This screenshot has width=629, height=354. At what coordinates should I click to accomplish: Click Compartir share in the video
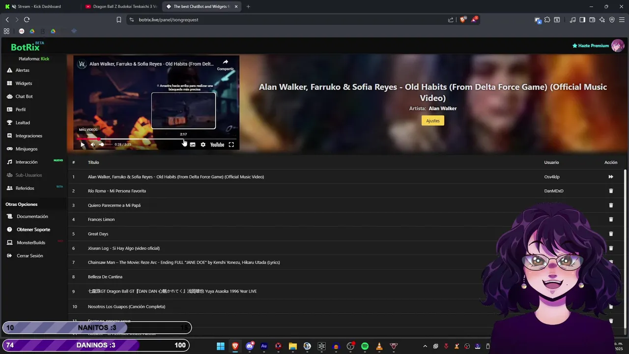tap(225, 64)
